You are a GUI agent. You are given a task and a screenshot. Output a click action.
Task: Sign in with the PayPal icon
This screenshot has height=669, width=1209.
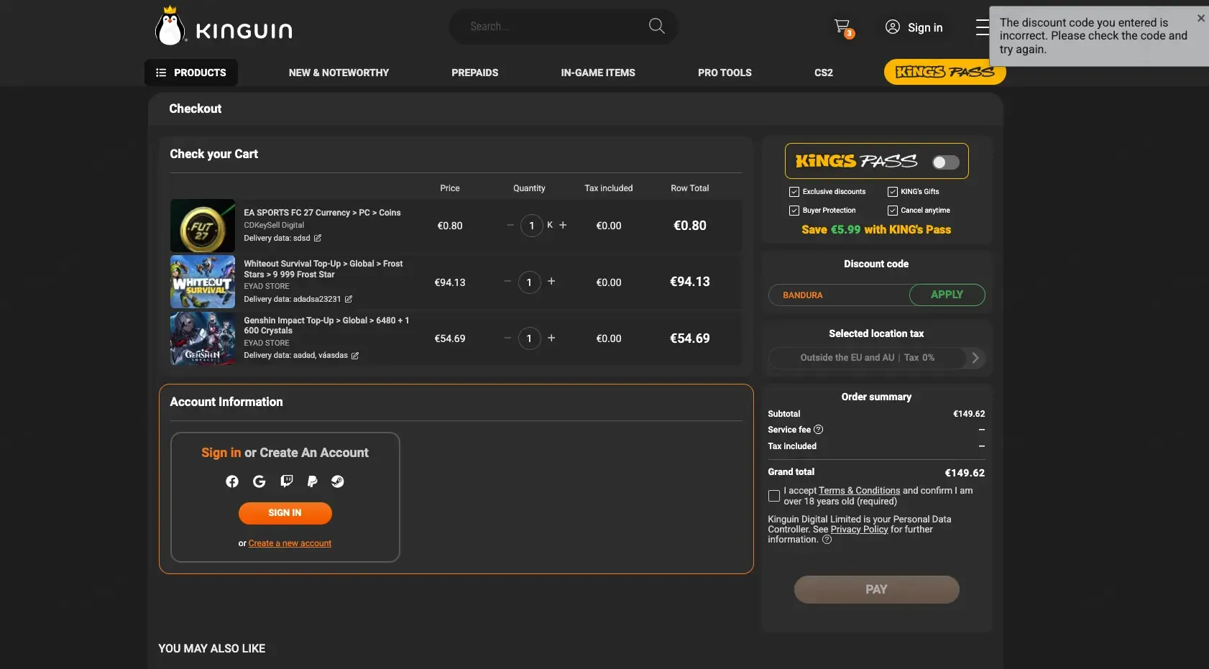(312, 481)
